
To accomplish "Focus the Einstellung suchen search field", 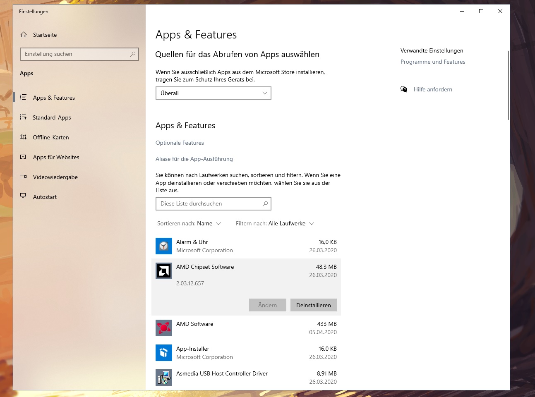I will 79,54.
